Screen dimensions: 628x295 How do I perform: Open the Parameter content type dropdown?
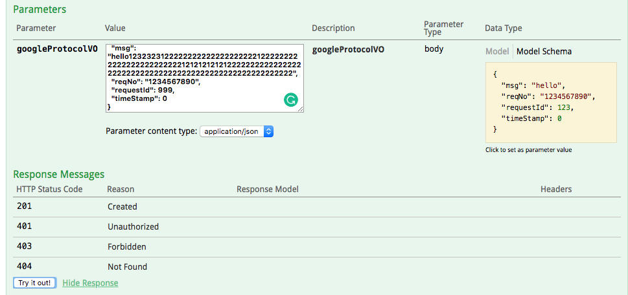coord(237,131)
